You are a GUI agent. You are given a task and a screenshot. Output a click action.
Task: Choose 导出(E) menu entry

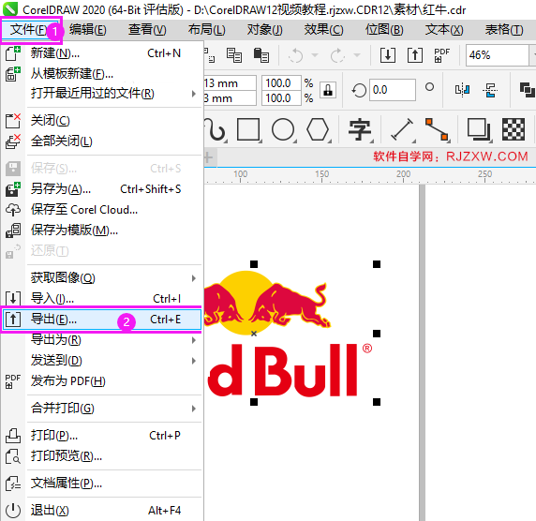point(102,320)
